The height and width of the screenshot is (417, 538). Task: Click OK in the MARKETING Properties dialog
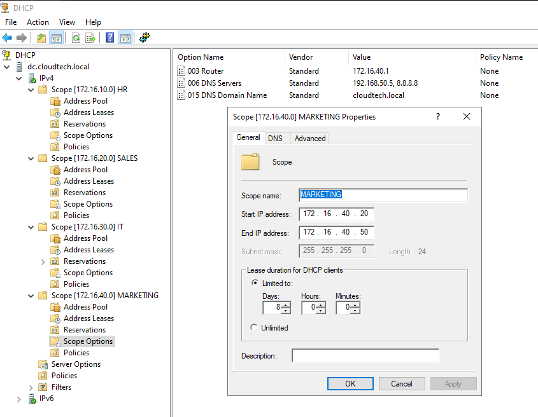(x=350, y=383)
